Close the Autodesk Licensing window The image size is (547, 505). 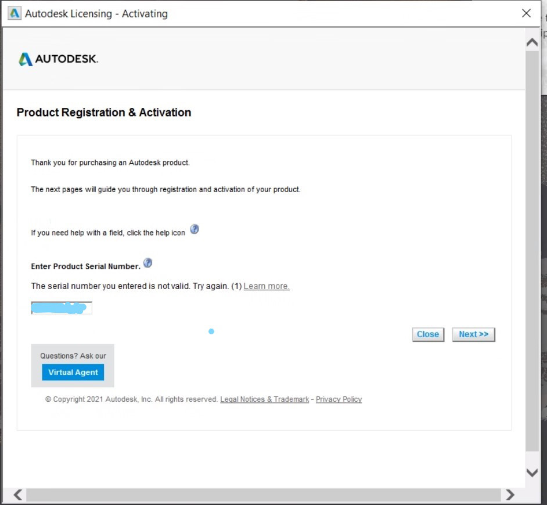click(x=526, y=13)
